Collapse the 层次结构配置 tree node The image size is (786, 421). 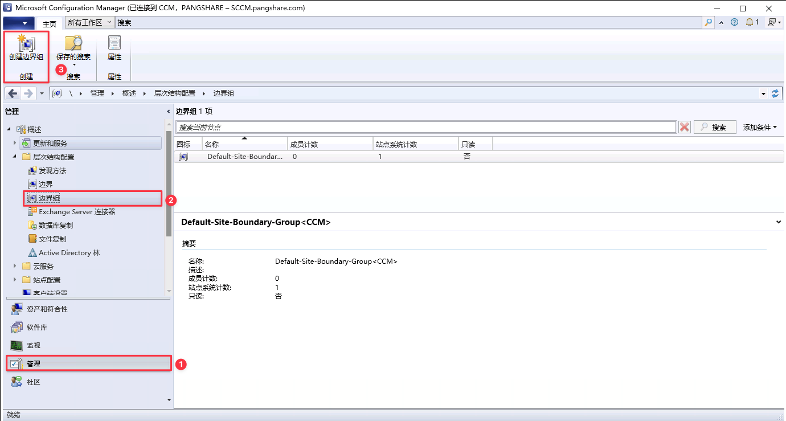[x=15, y=157]
